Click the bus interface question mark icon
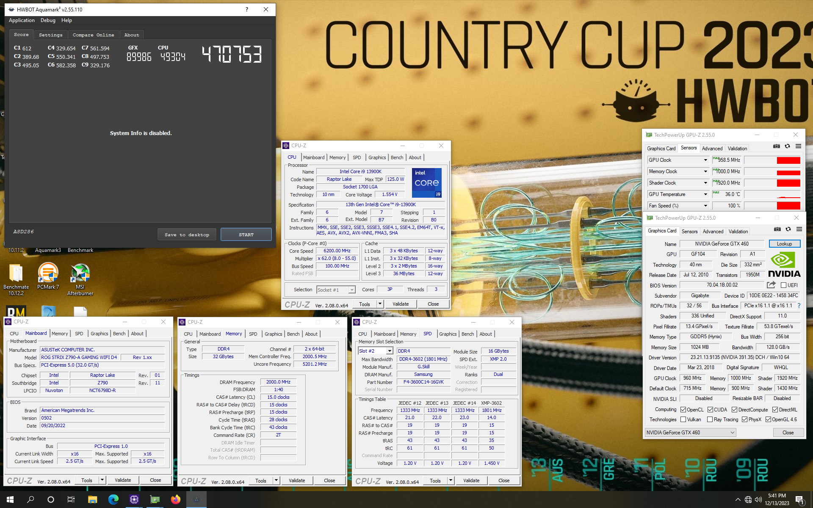Screen dimensions: 813x508 (x=799, y=306)
